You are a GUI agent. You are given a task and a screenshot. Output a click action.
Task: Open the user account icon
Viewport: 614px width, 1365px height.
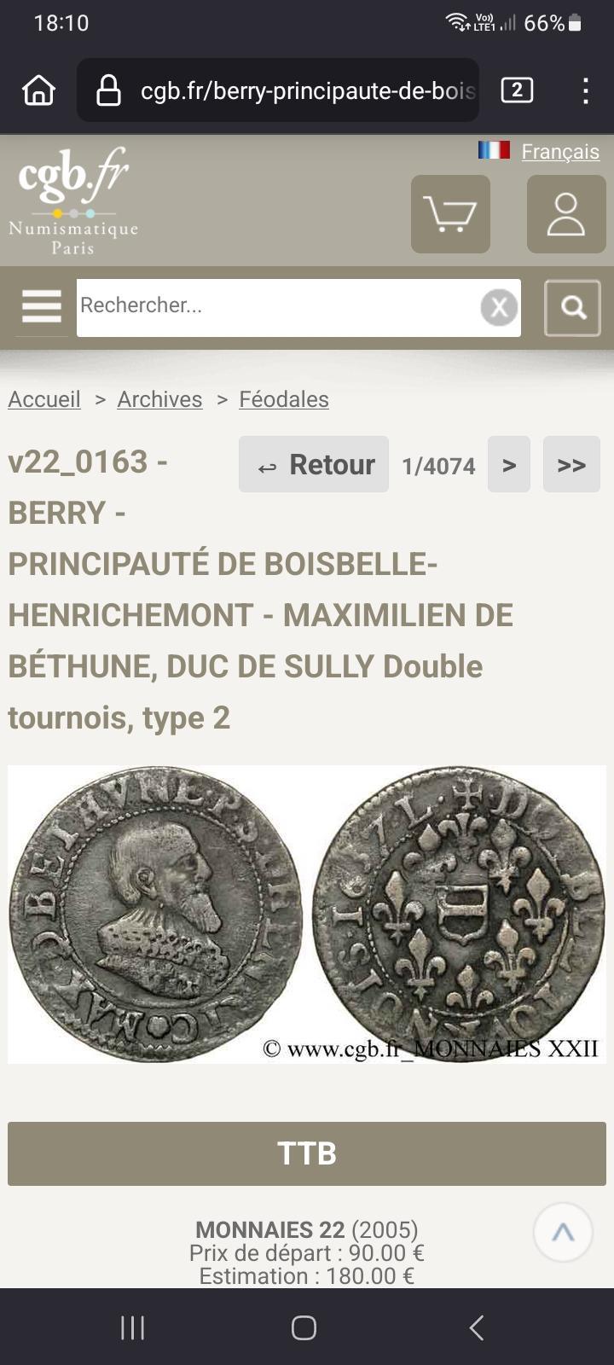(x=566, y=214)
